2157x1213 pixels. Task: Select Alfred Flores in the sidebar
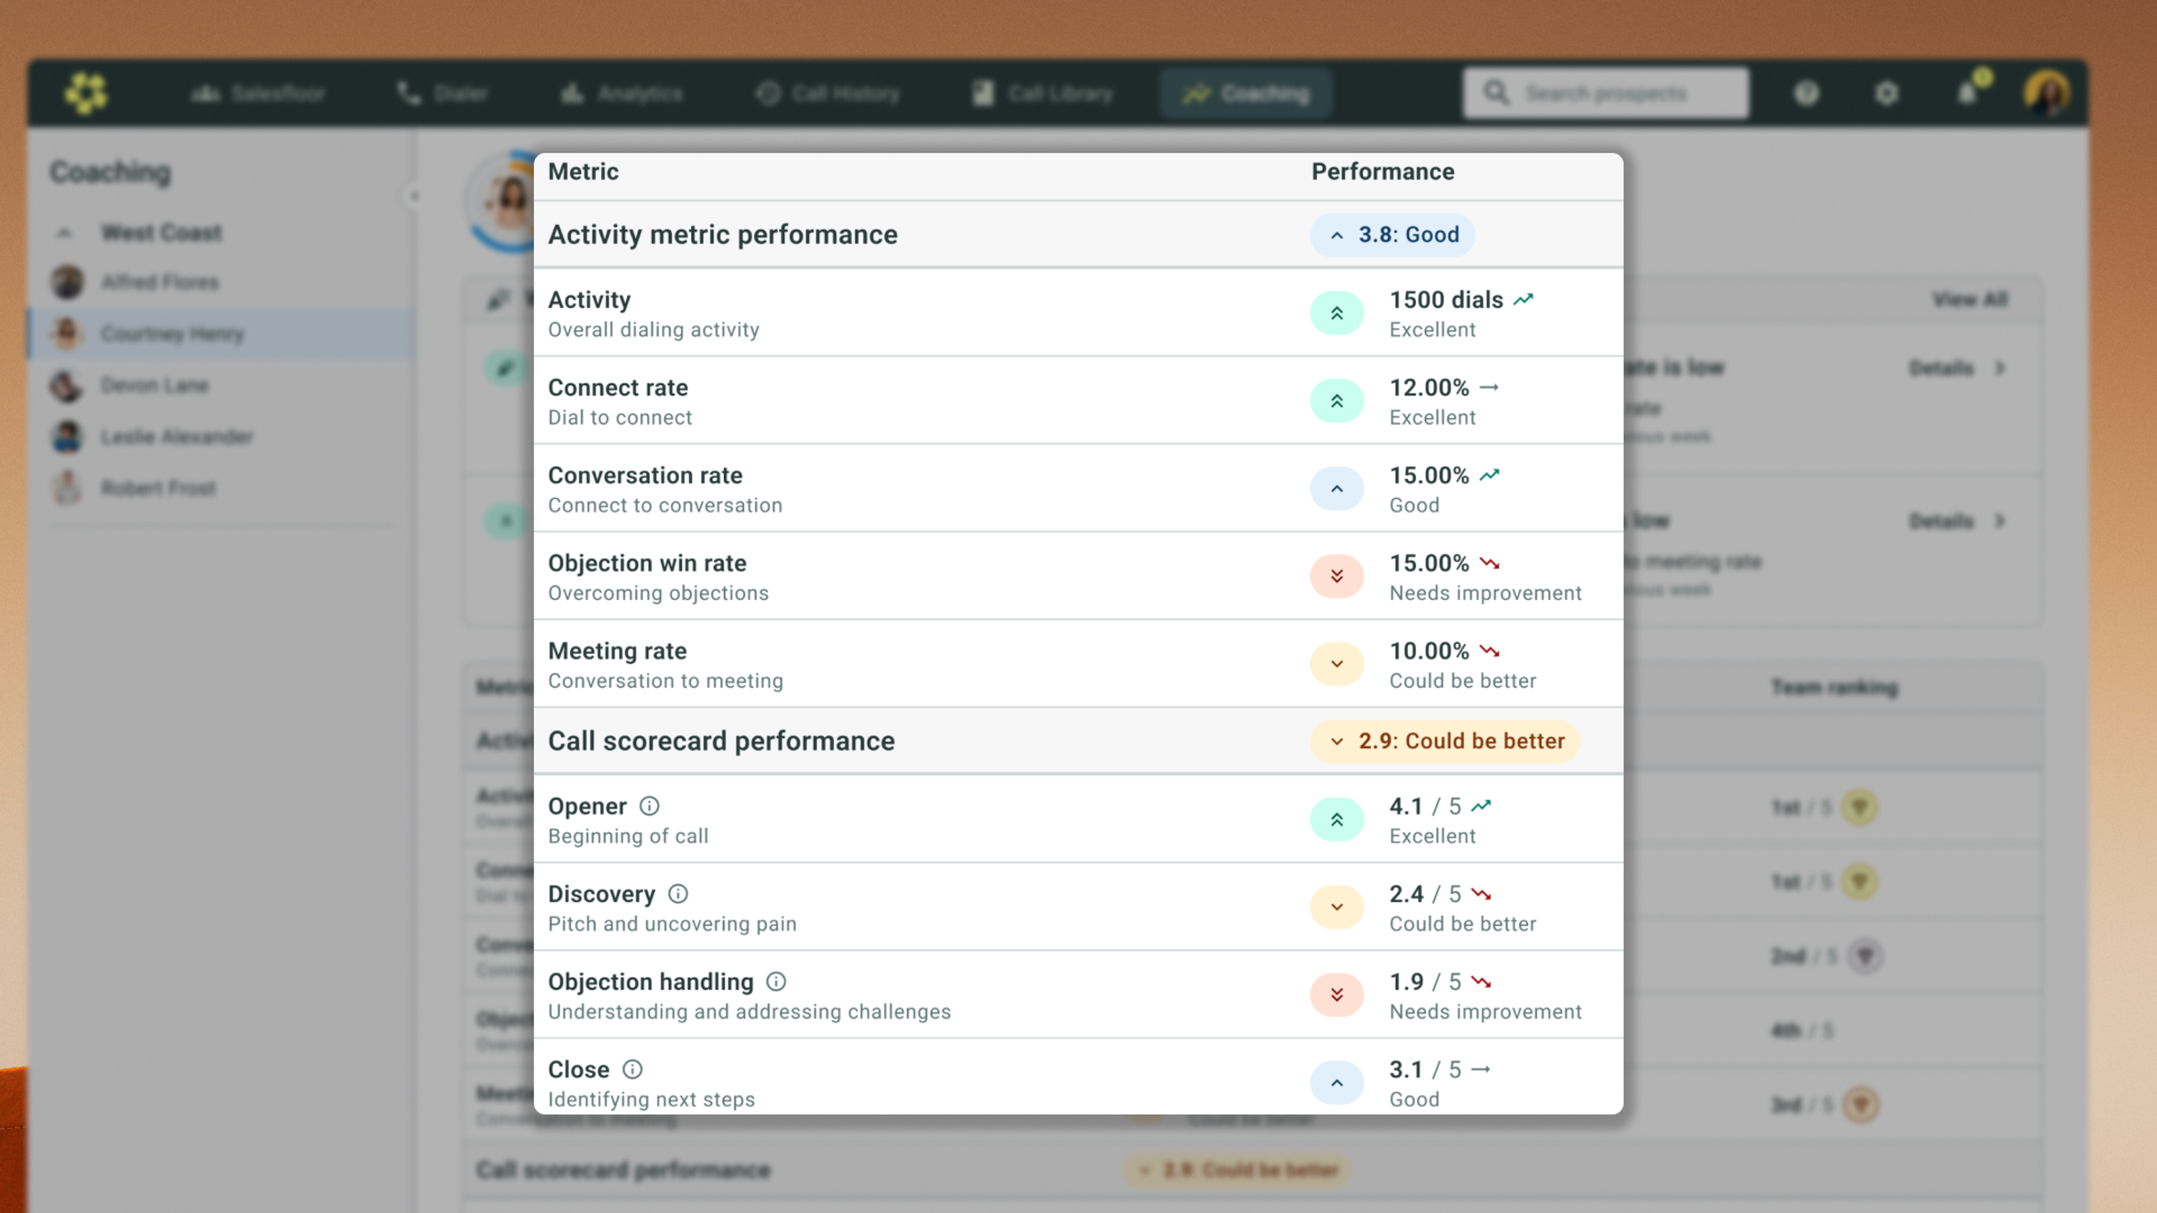tap(222, 282)
